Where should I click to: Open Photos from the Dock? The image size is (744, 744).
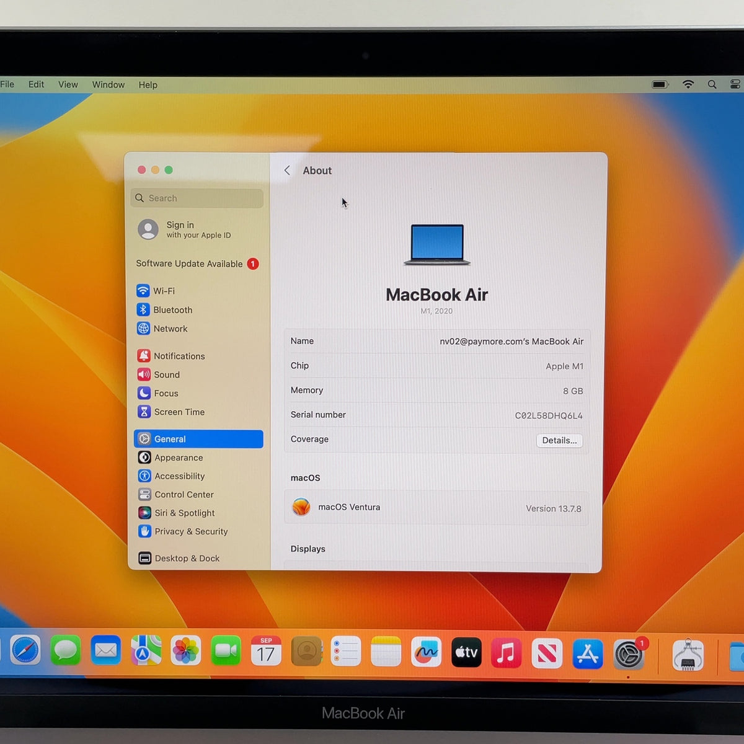pyautogui.click(x=186, y=651)
